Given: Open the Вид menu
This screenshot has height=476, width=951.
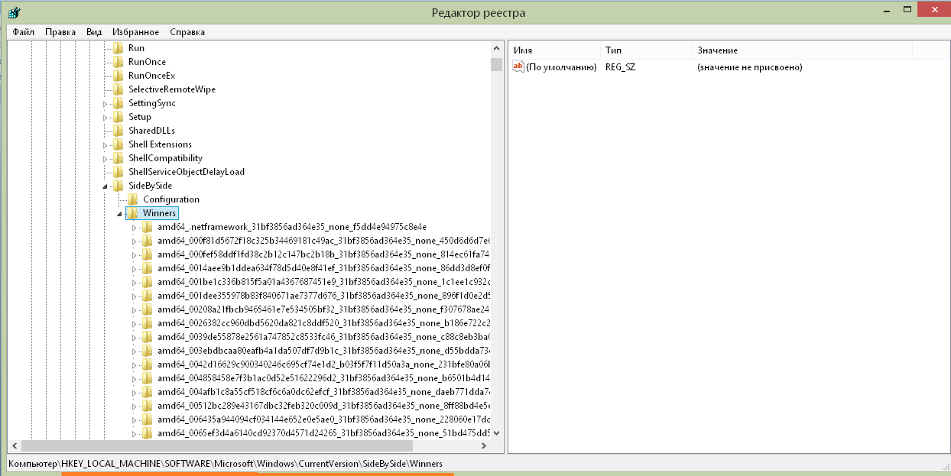Looking at the screenshot, I should click(94, 32).
